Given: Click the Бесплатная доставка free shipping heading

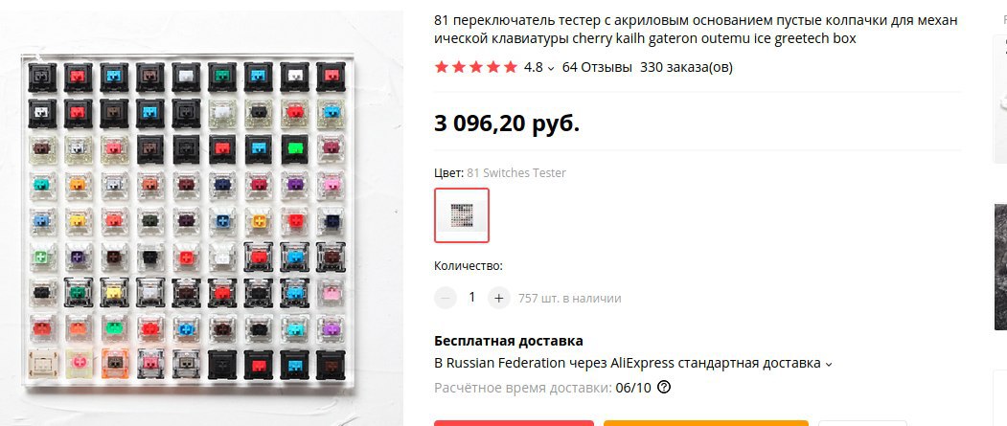Looking at the screenshot, I should click(x=509, y=341).
